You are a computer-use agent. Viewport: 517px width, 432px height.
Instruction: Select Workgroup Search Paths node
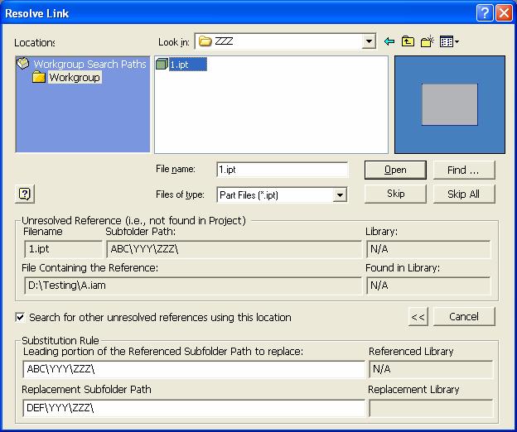pos(88,64)
